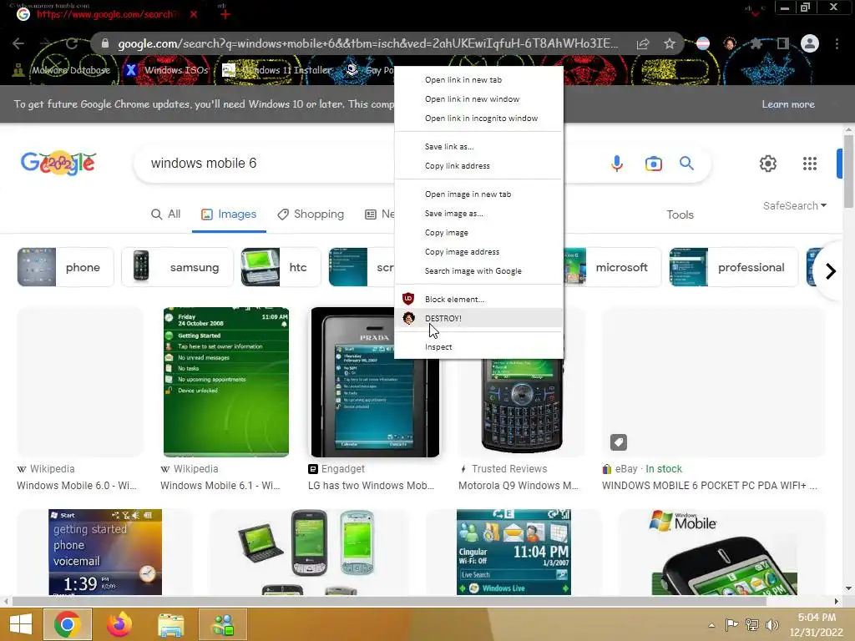Click the share page icon in address bar
Viewport: 855px width, 641px height.
(643, 43)
